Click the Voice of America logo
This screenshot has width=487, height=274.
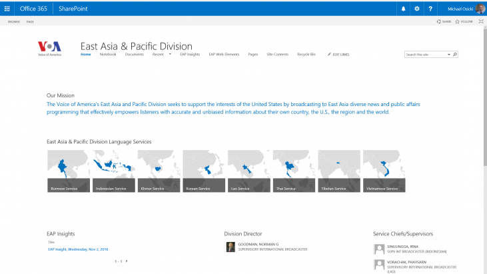(49, 49)
